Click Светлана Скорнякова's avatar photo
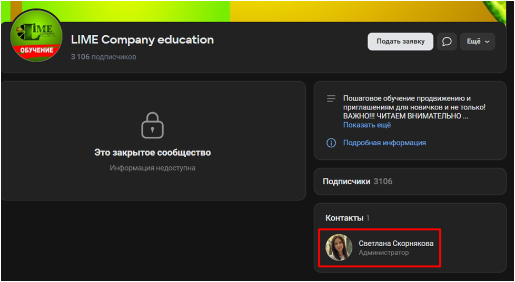 [x=339, y=247]
